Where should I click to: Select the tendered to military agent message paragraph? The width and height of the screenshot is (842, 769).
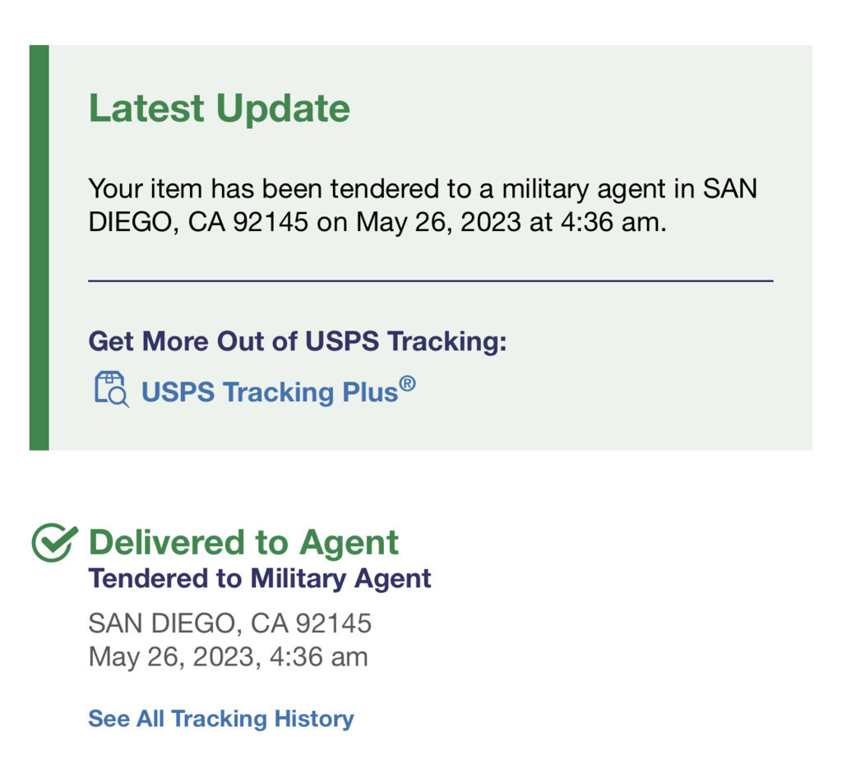coord(423,206)
